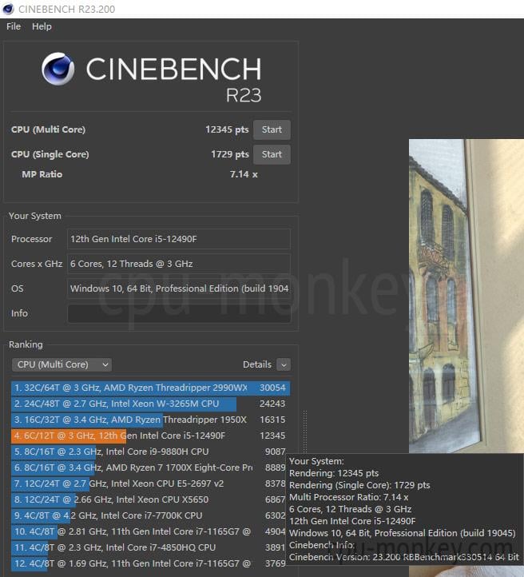524x577 pixels.
Task: Click the 12345 pts multi core score
Action: [227, 129]
